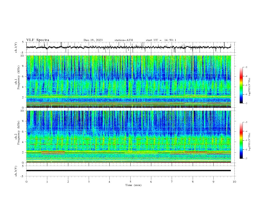Viewport: 264px width, 204px height.
Task: Click time axis tick label "7"
Action: [172, 182]
